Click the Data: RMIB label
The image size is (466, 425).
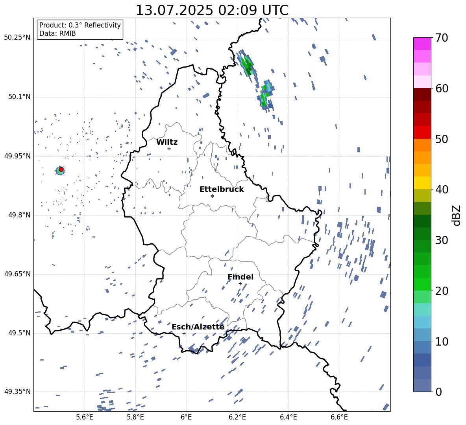[x=57, y=33]
